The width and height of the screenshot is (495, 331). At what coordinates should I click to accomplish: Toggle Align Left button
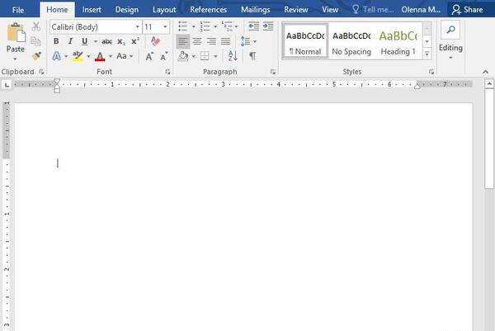[x=183, y=41]
